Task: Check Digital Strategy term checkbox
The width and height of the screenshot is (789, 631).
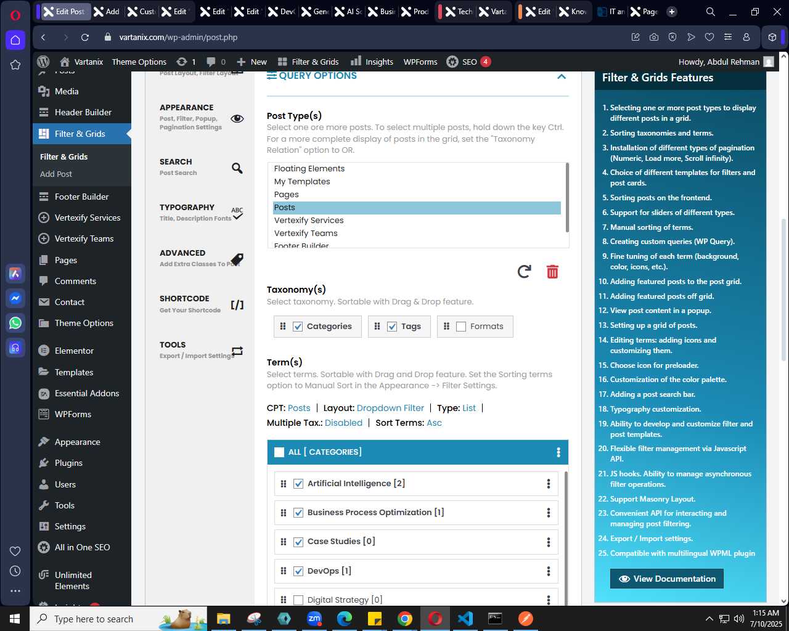Action: 298,600
